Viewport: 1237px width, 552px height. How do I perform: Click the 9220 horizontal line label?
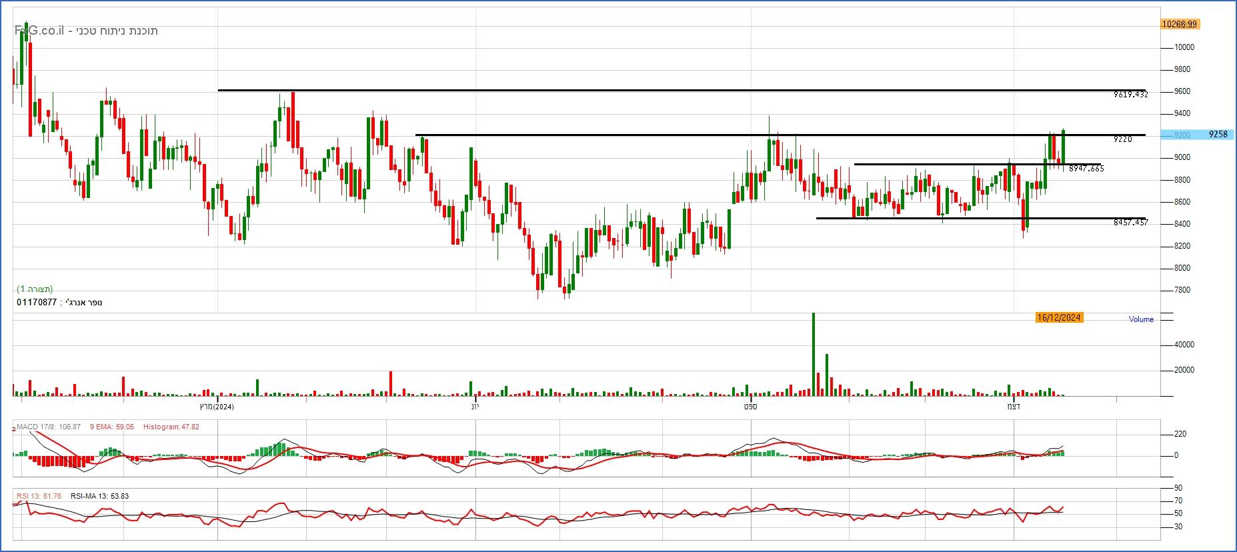click(x=1122, y=139)
